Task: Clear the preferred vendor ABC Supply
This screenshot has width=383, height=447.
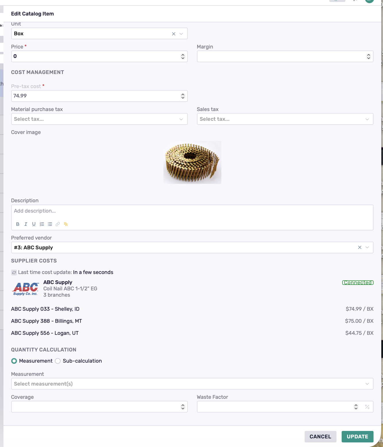Action: tap(360, 247)
